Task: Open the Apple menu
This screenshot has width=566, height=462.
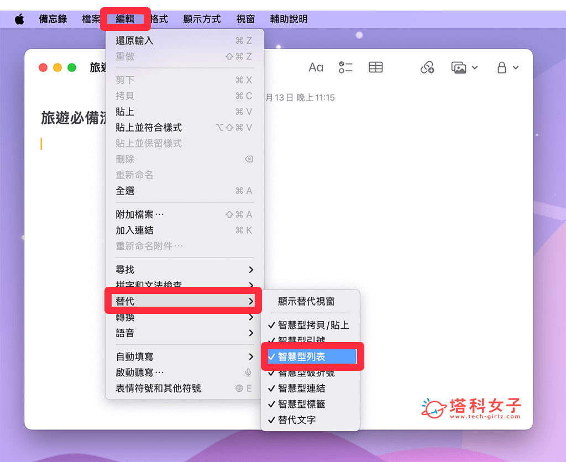Action: 19,19
